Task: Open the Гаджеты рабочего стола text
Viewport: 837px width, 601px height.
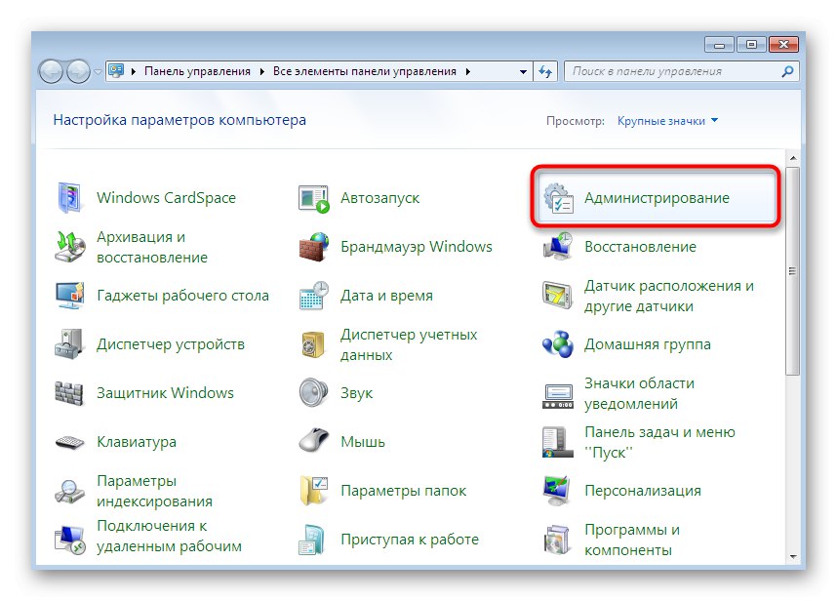Action: (182, 296)
